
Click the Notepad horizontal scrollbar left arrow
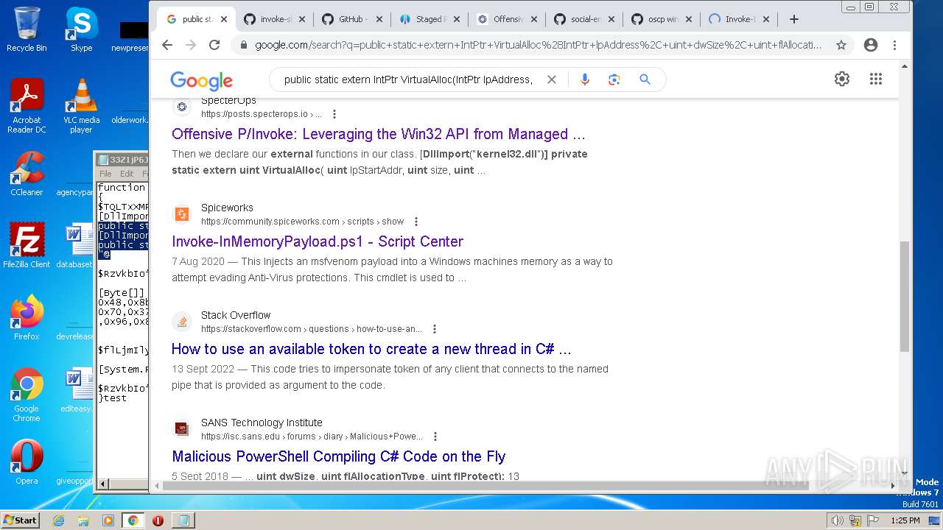coord(102,484)
